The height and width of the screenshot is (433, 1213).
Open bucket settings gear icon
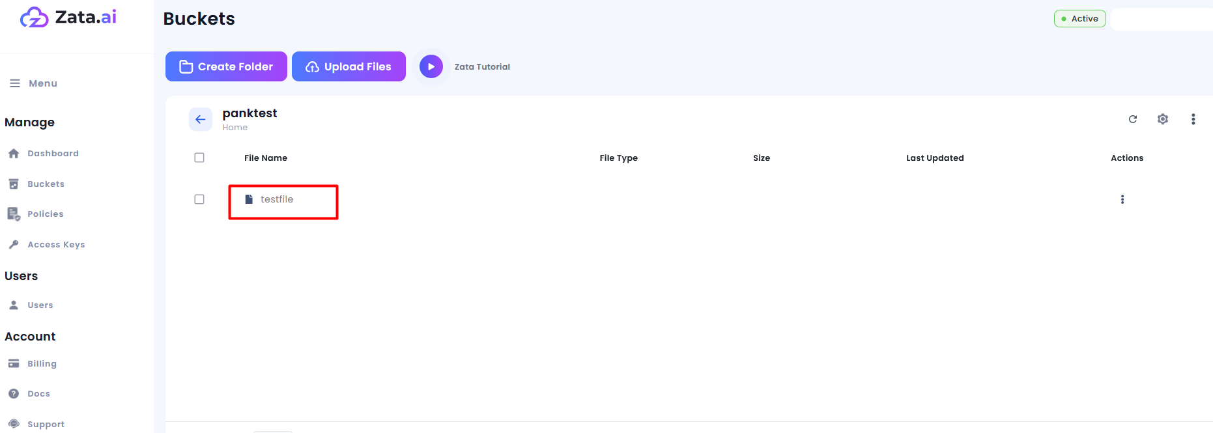coord(1163,119)
